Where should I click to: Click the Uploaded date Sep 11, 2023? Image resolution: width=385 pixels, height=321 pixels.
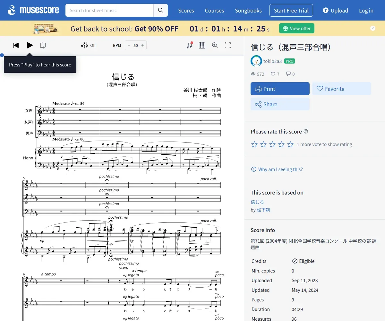[305, 280]
